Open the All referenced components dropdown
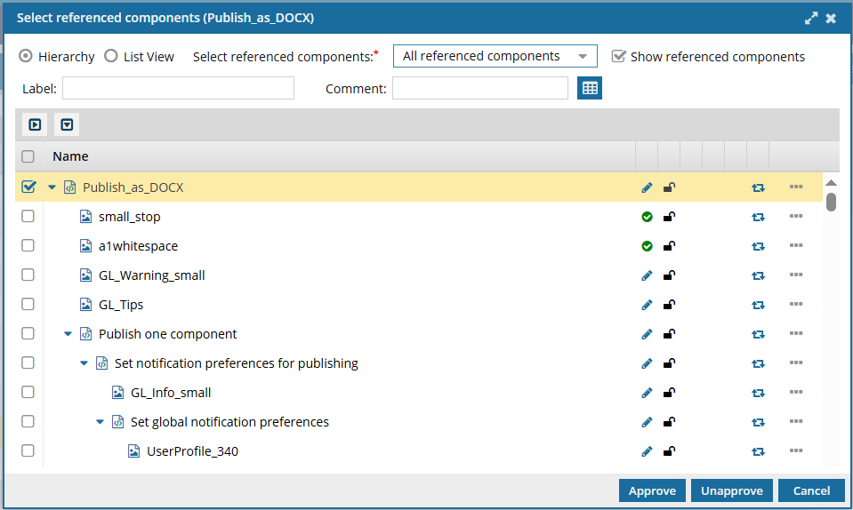Screen dimensions: 853x510 click(x=495, y=56)
